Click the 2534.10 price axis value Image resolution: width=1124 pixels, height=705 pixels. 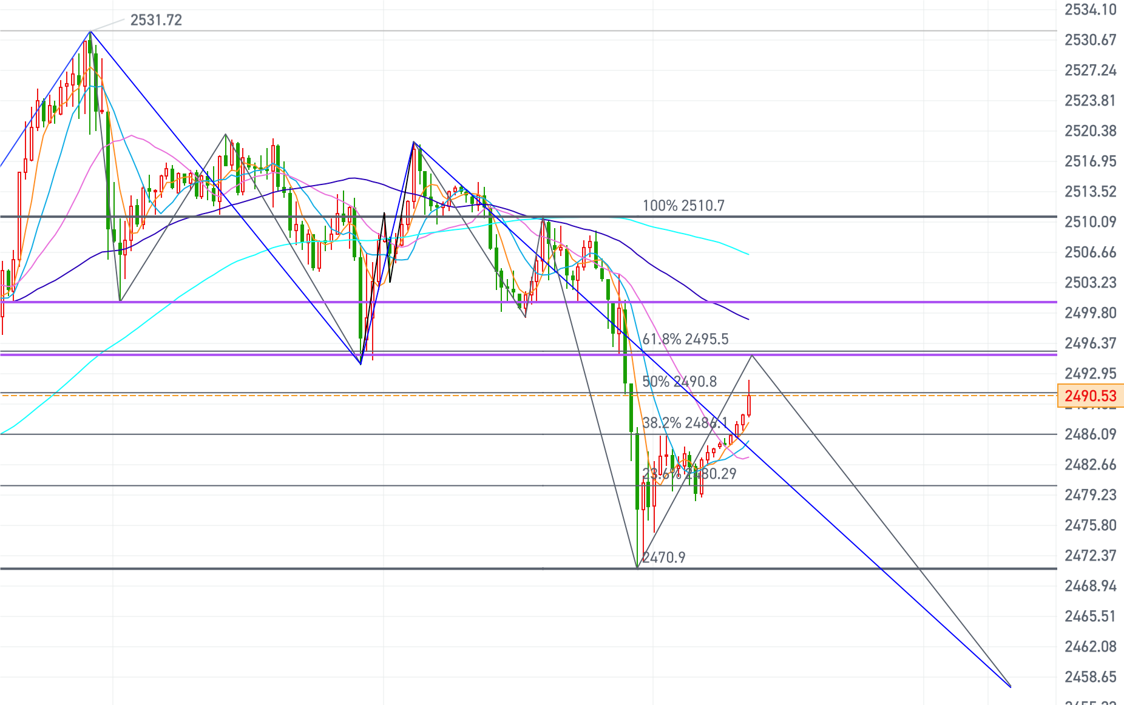click(1091, 10)
